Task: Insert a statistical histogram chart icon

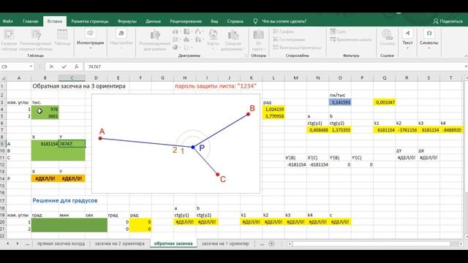Action: [x=187, y=39]
